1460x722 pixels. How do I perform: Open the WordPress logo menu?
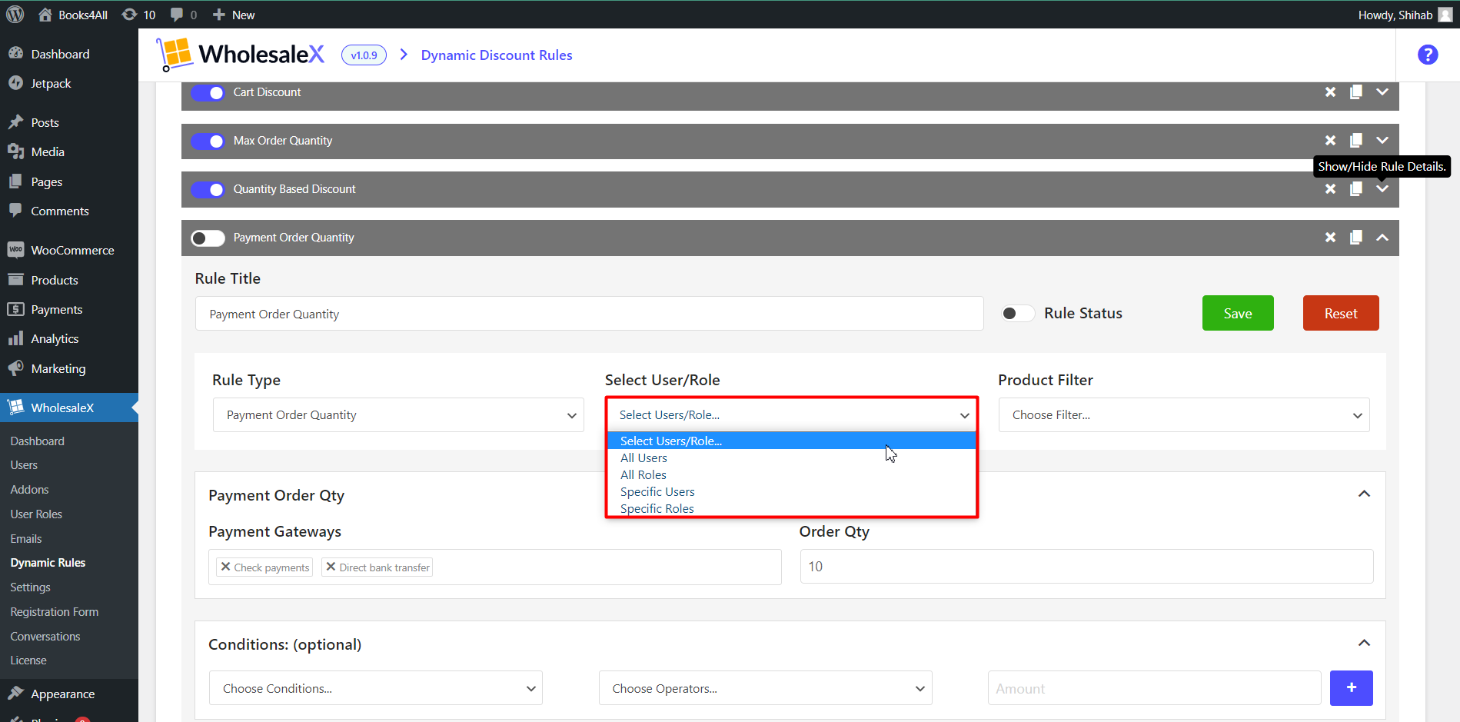(15, 15)
